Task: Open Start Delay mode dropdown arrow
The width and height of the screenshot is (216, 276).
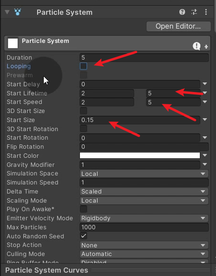Action: pyautogui.click(x=205, y=84)
